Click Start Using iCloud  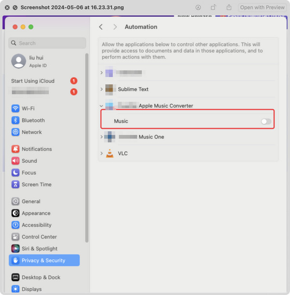pyautogui.click(x=32, y=81)
